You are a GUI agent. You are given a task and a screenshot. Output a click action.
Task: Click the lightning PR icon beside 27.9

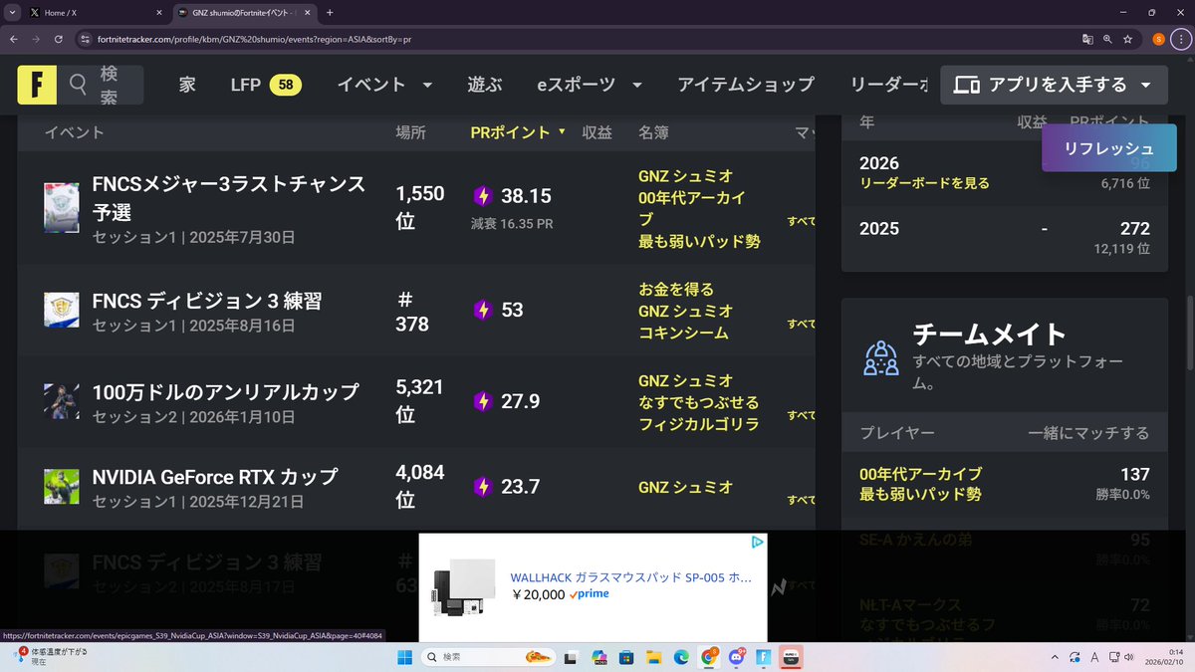point(483,401)
